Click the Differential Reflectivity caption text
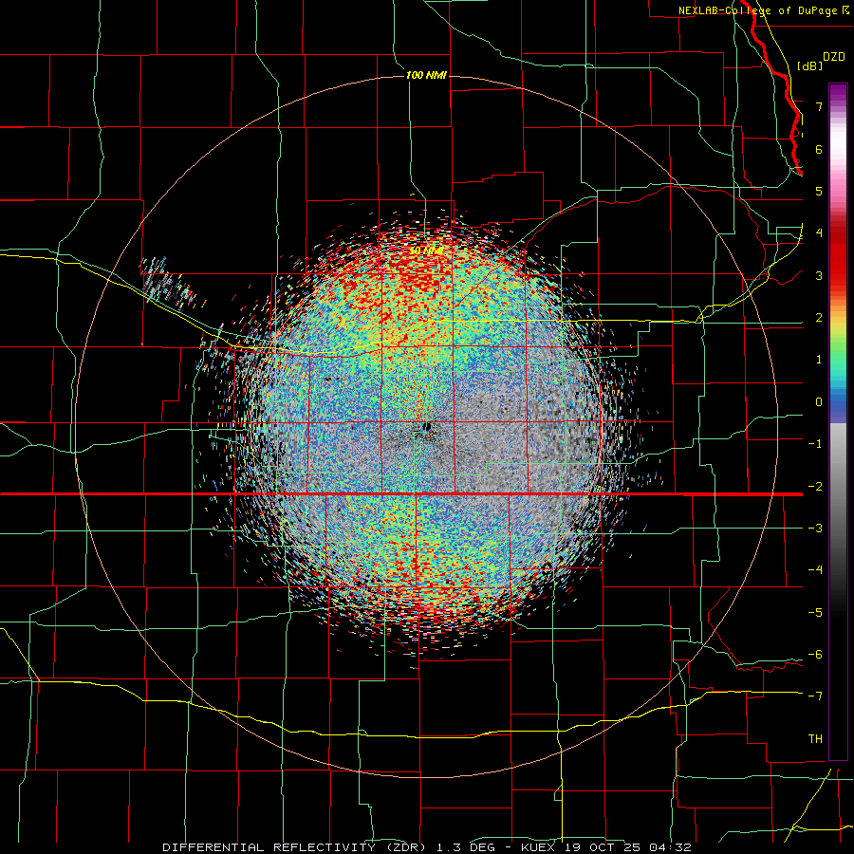Viewport: 854px width, 854px height. coord(427,847)
